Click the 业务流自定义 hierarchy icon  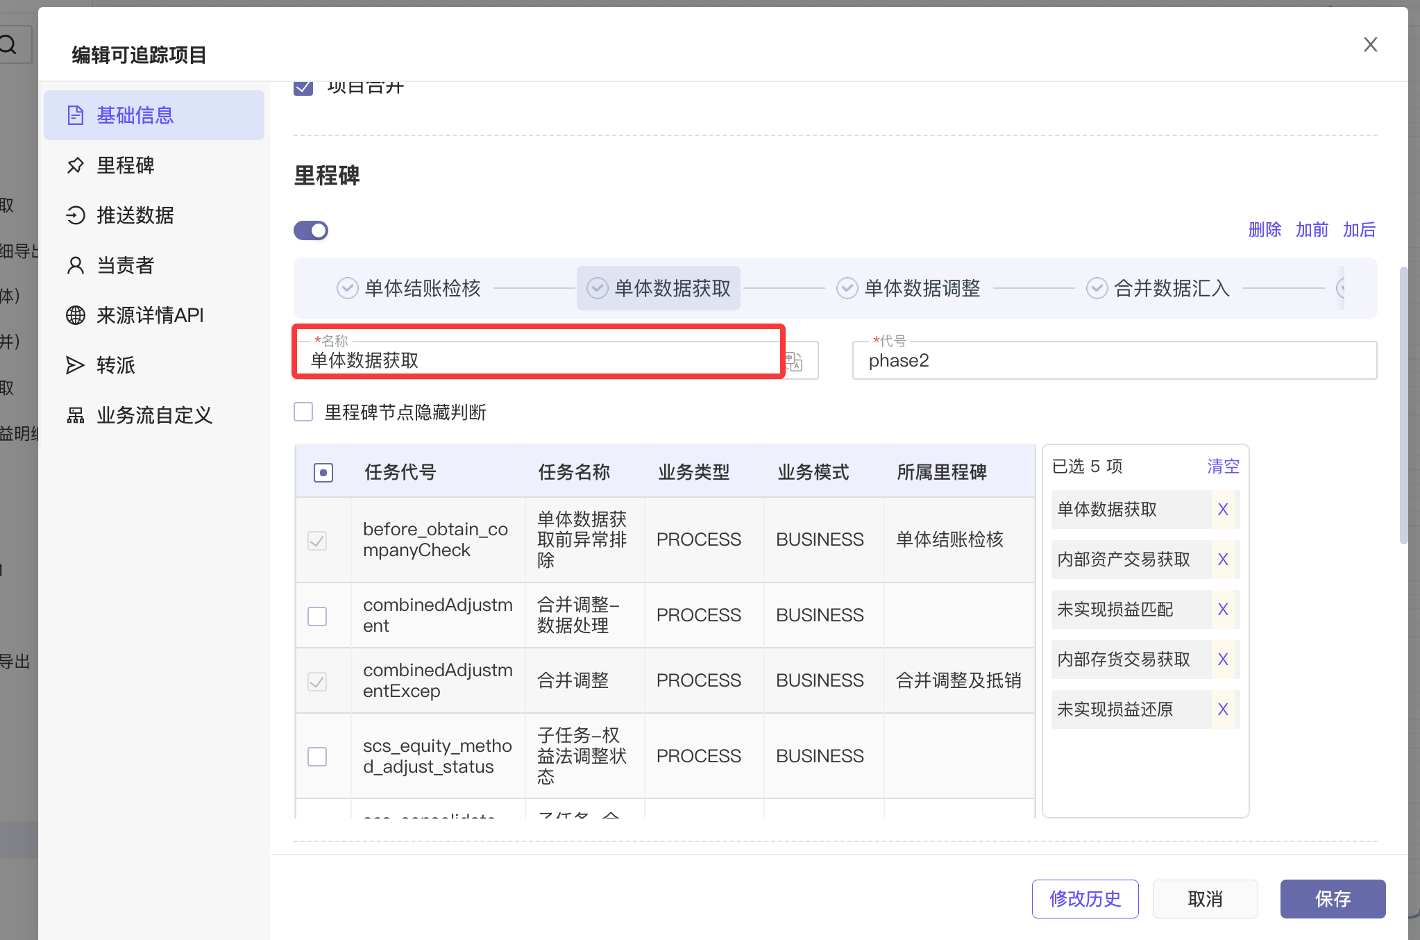tap(75, 415)
